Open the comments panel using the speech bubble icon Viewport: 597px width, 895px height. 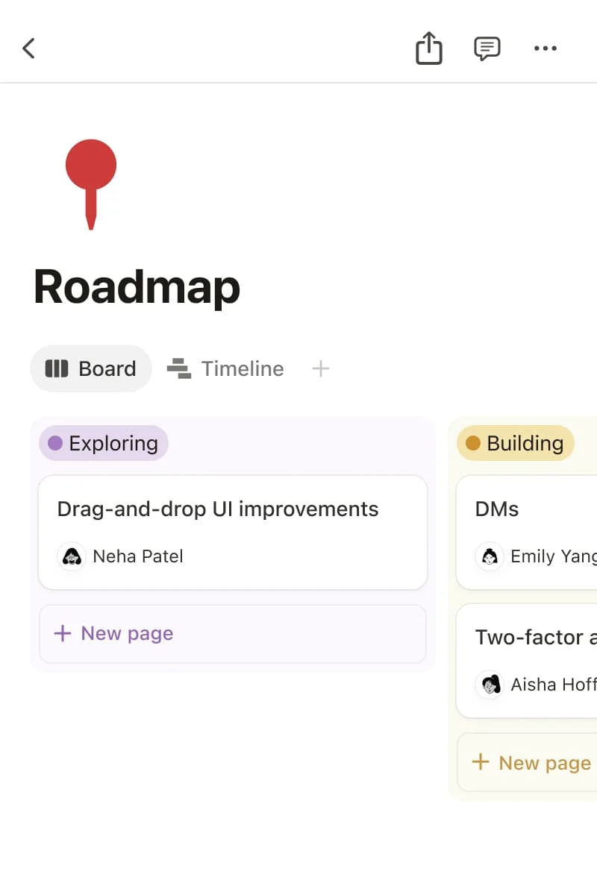[x=487, y=48]
